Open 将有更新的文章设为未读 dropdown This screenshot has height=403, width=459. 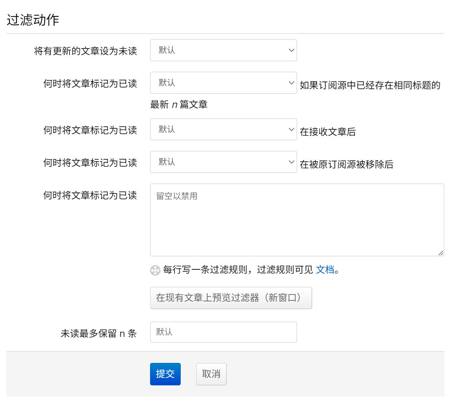point(223,50)
